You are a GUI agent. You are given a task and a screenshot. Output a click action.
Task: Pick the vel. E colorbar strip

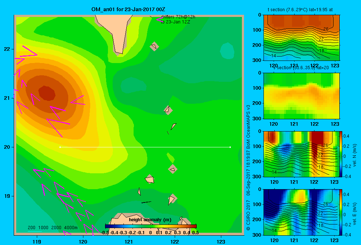[x=341, y=212]
